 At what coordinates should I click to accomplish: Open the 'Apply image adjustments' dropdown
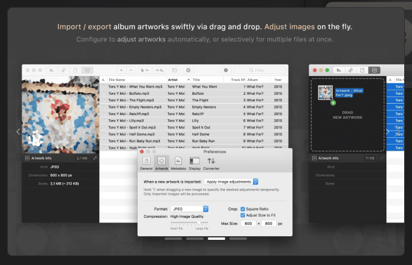pyautogui.click(x=231, y=182)
